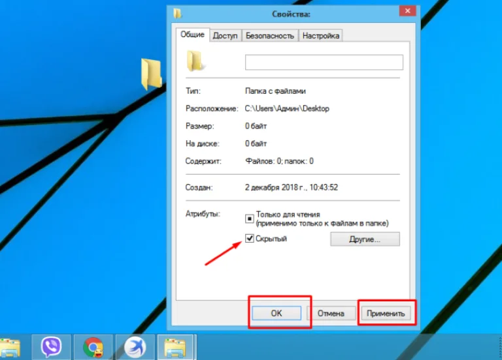Click the large folder icon beside name field
The width and height of the screenshot is (502, 360).
195,61
